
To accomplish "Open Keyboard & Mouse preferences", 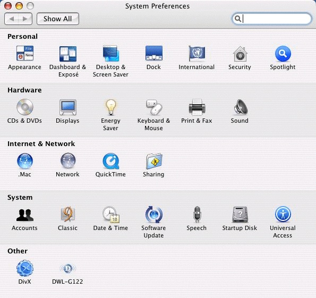I will click(x=154, y=107).
